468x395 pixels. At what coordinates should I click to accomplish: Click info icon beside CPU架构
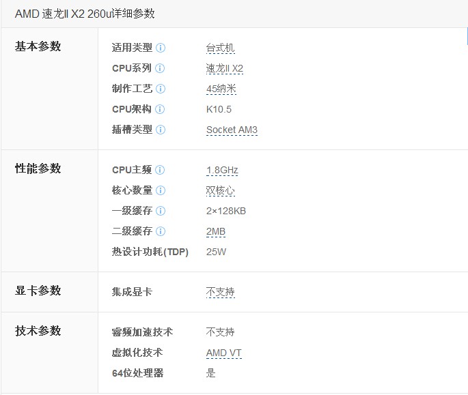(x=160, y=109)
